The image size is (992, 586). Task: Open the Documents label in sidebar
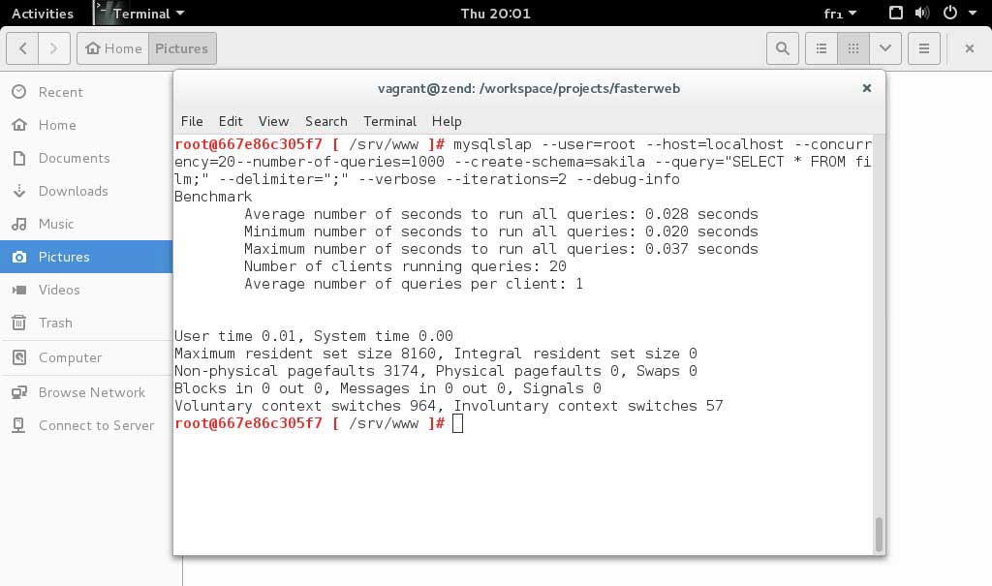pyautogui.click(x=74, y=158)
